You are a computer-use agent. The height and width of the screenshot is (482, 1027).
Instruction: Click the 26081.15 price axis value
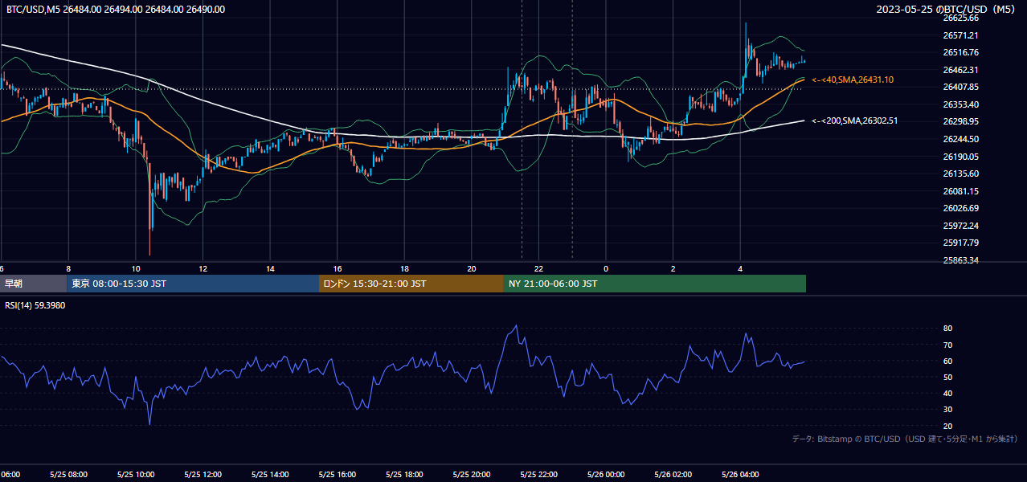coord(960,191)
